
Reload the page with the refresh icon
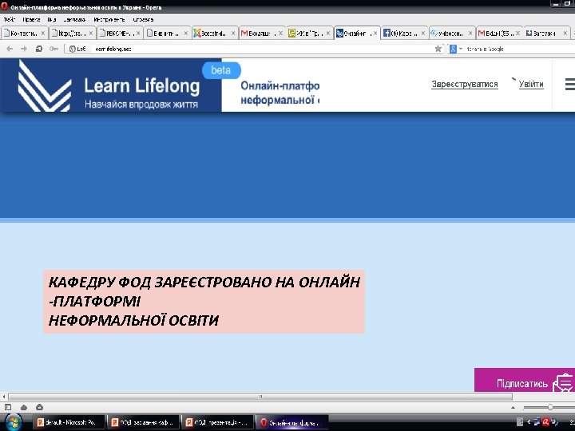[38, 49]
